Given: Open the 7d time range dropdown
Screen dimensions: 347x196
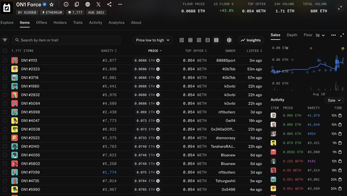Looking at the screenshot, I should [320, 35].
